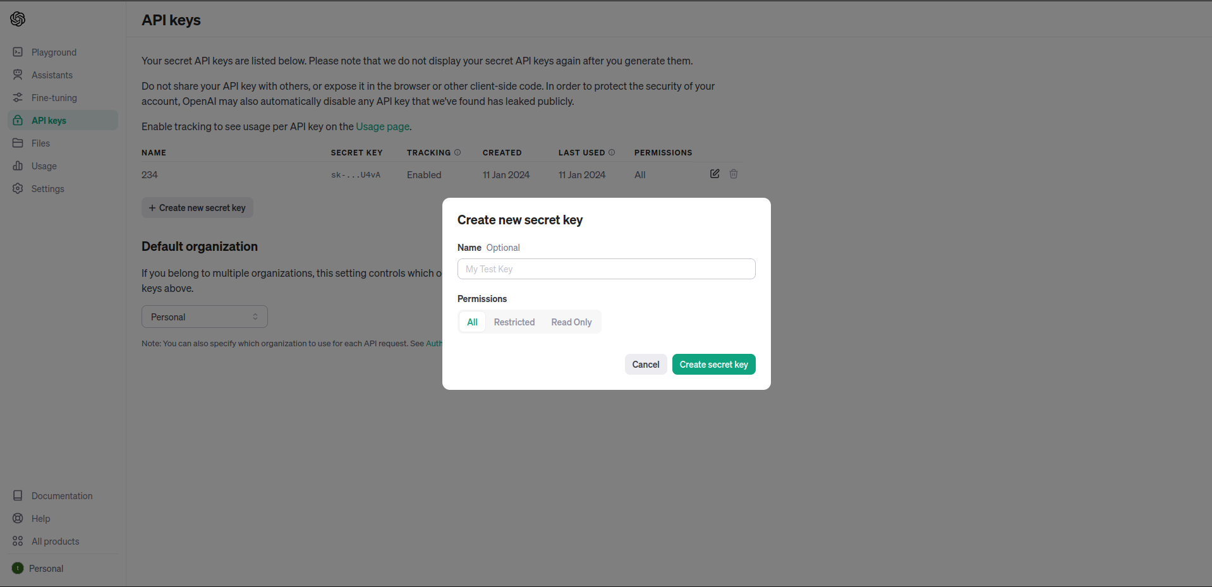Click the OpenAI logo icon
The height and width of the screenshot is (587, 1212).
point(18,19)
